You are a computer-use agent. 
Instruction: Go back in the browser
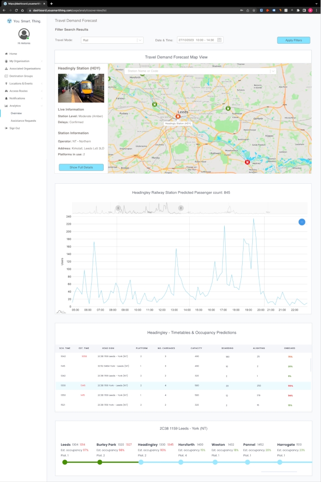[x=4, y=10]
